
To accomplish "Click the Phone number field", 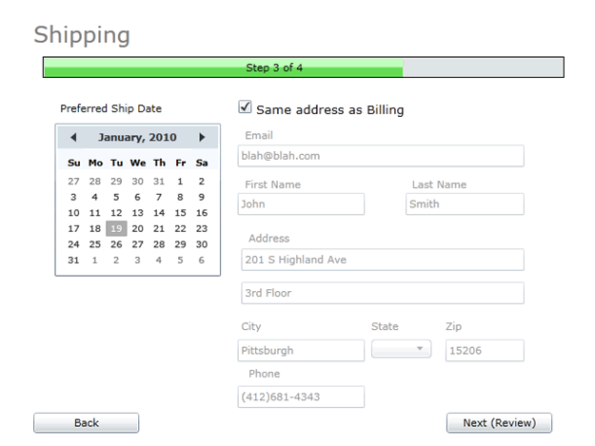I will [301, 398].
